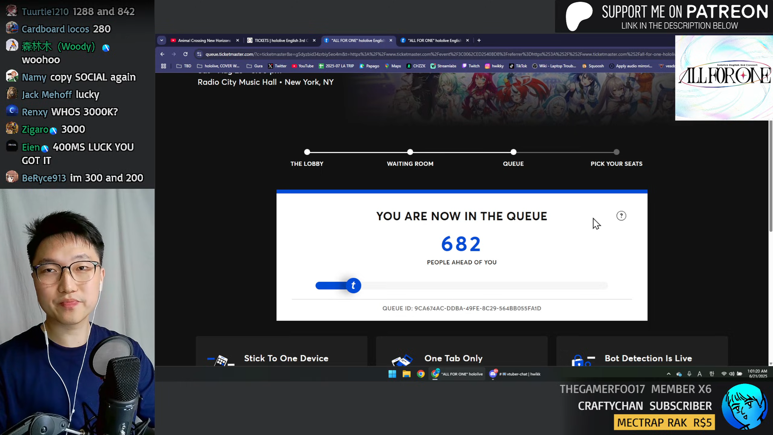Open the Windows Start menu
Image resolution: width=773 pixels, height=435 pixels.
click(392, 374)
